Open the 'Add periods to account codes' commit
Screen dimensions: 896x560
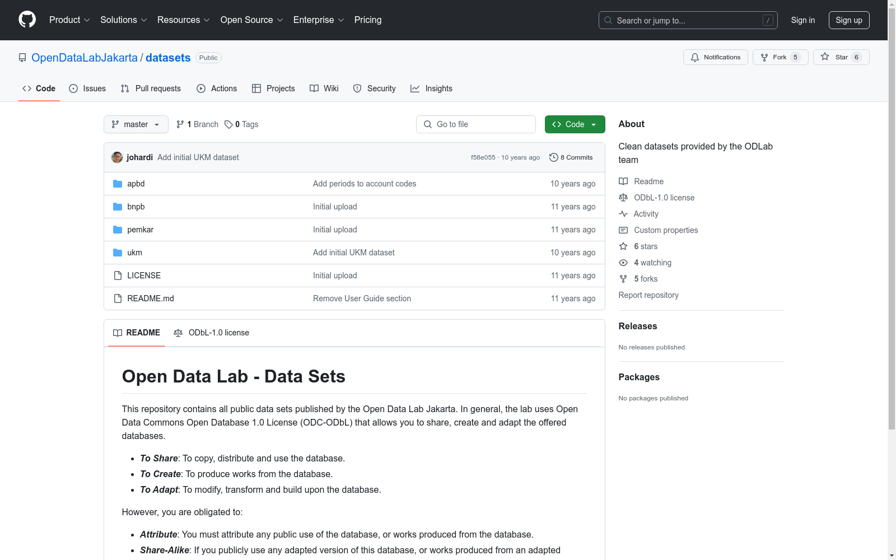[365, 184]
